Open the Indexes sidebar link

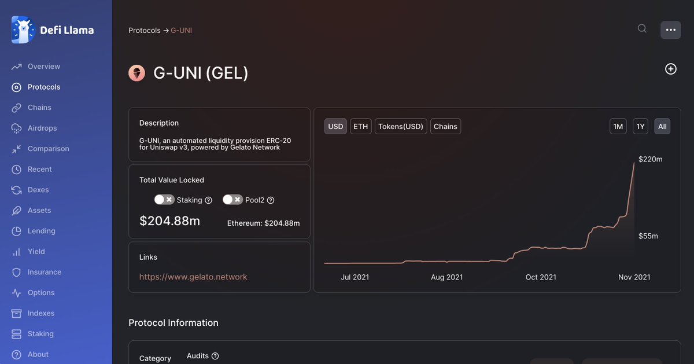[x=41, y=313]
